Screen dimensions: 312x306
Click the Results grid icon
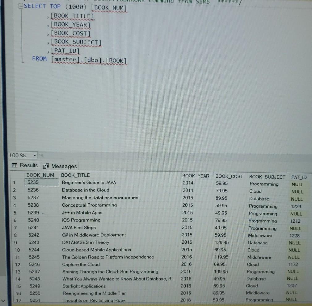tap(14, 165)
